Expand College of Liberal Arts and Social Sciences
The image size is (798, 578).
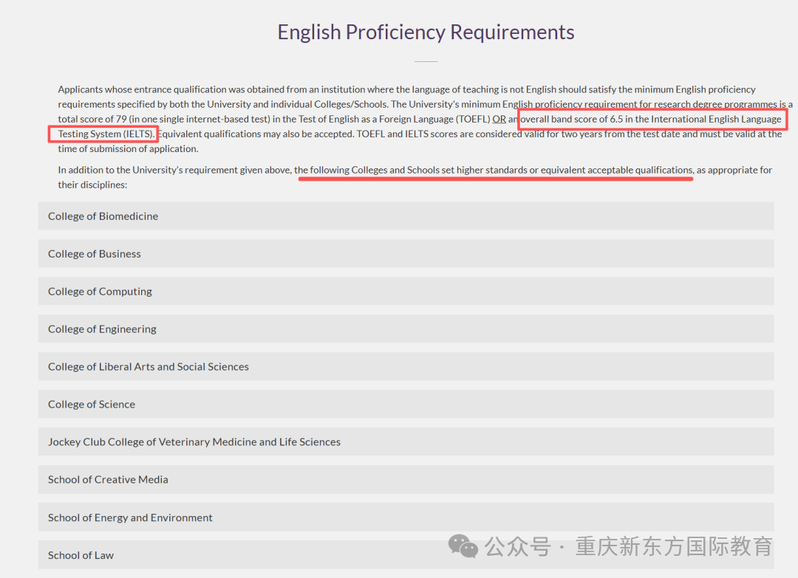coord(406,367)
